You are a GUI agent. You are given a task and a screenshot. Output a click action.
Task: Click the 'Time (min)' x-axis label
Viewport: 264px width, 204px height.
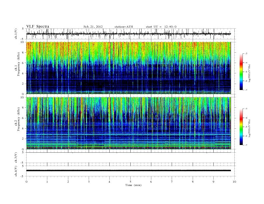[x=133, y=185]
